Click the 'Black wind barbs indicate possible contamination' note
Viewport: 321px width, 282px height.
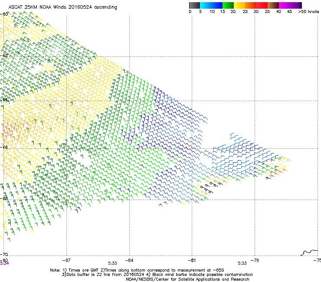tap(203, 275)
